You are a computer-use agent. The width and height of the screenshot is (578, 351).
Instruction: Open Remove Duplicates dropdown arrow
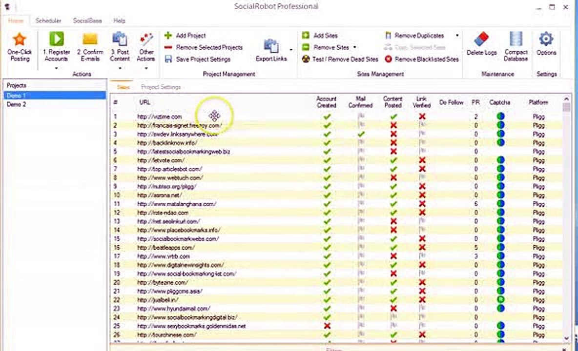(457, 35)
